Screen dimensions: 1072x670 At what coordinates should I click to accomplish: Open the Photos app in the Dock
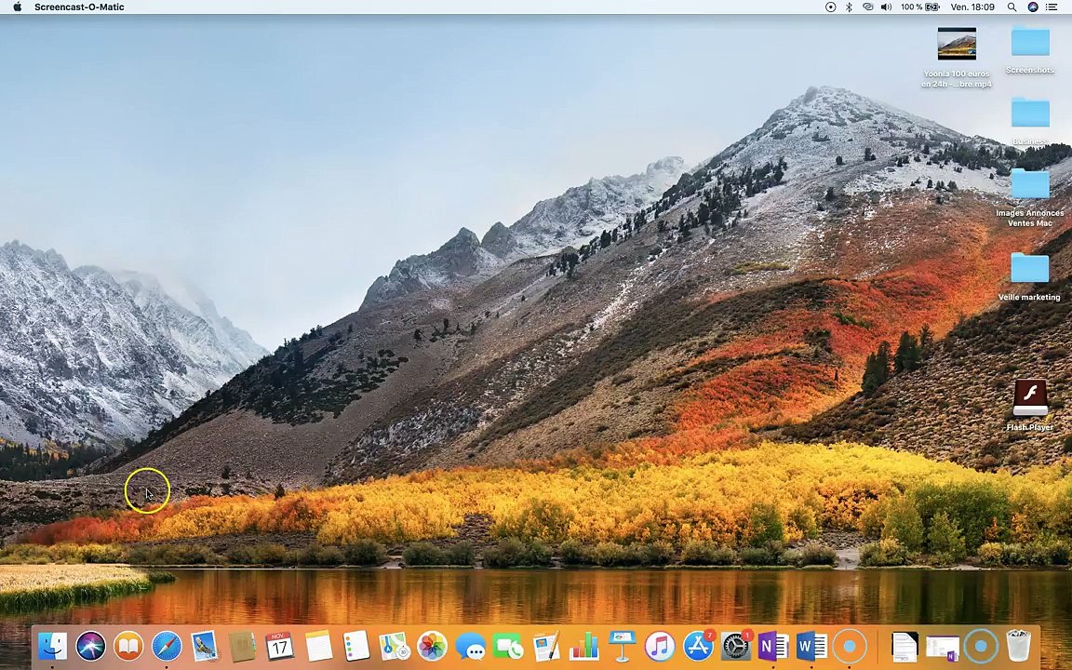pyautogui.click(x=432, y=646)
